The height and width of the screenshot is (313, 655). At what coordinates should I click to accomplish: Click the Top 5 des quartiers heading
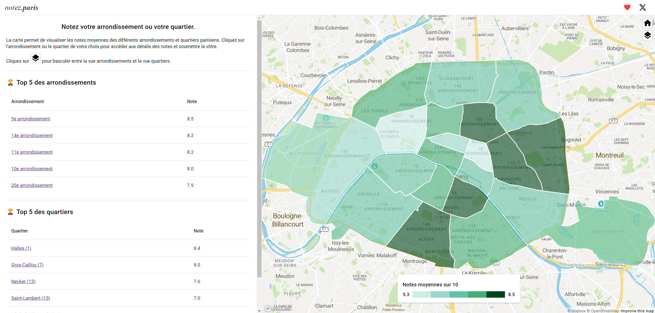tap(45, 212)
